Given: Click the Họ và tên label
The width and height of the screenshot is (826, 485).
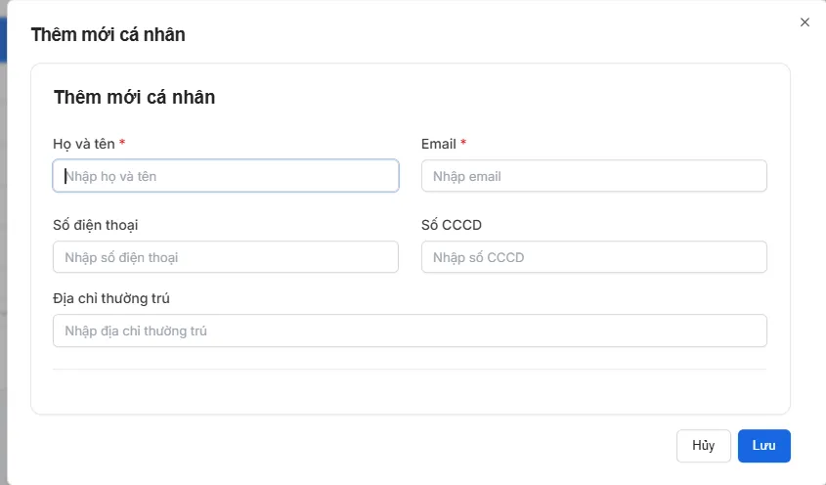Looking at the screenshot, I should tap(83, 144).
